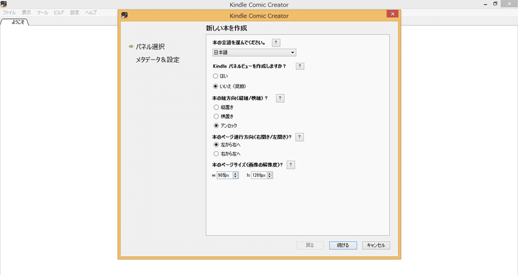Screen dimensions: 518x275
Task: Select 左から右へ page direction
Action: point(216,145)
